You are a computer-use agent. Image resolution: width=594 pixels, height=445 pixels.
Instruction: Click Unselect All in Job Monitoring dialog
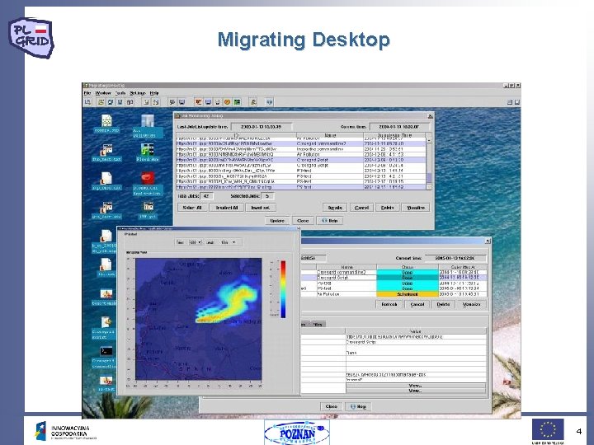[x=226, y=208]
